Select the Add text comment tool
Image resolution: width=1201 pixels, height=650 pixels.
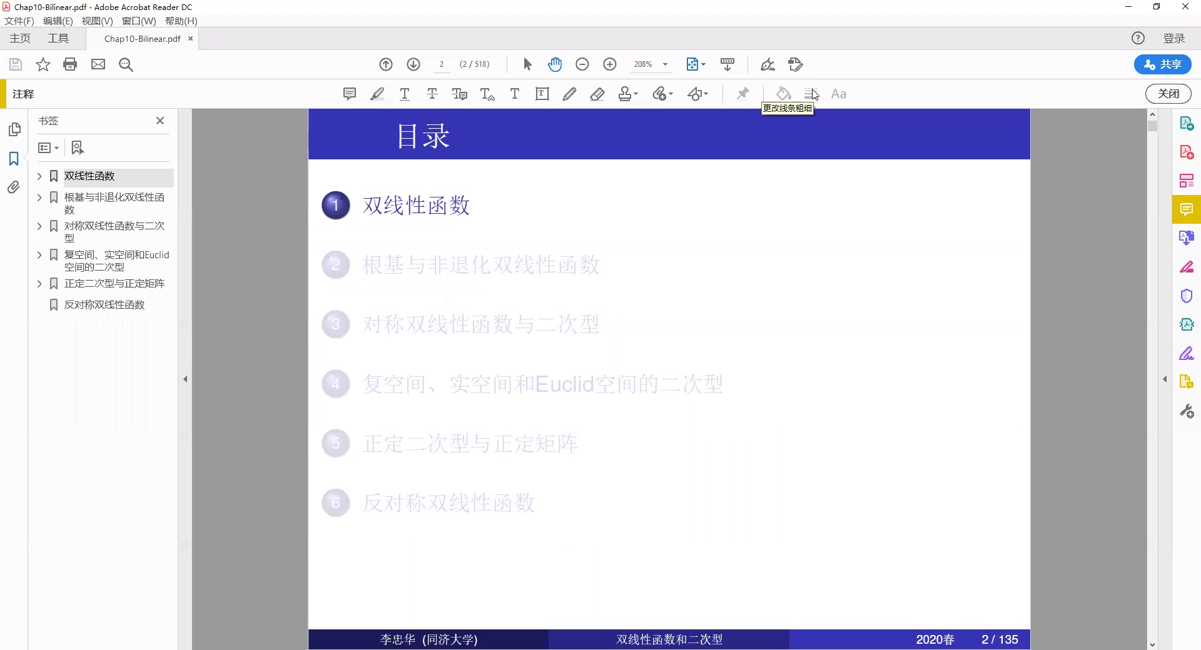coord(515,94)
